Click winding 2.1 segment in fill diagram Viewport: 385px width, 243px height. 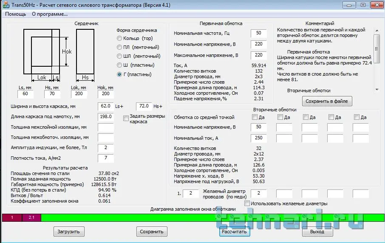[x=31, y=218]
